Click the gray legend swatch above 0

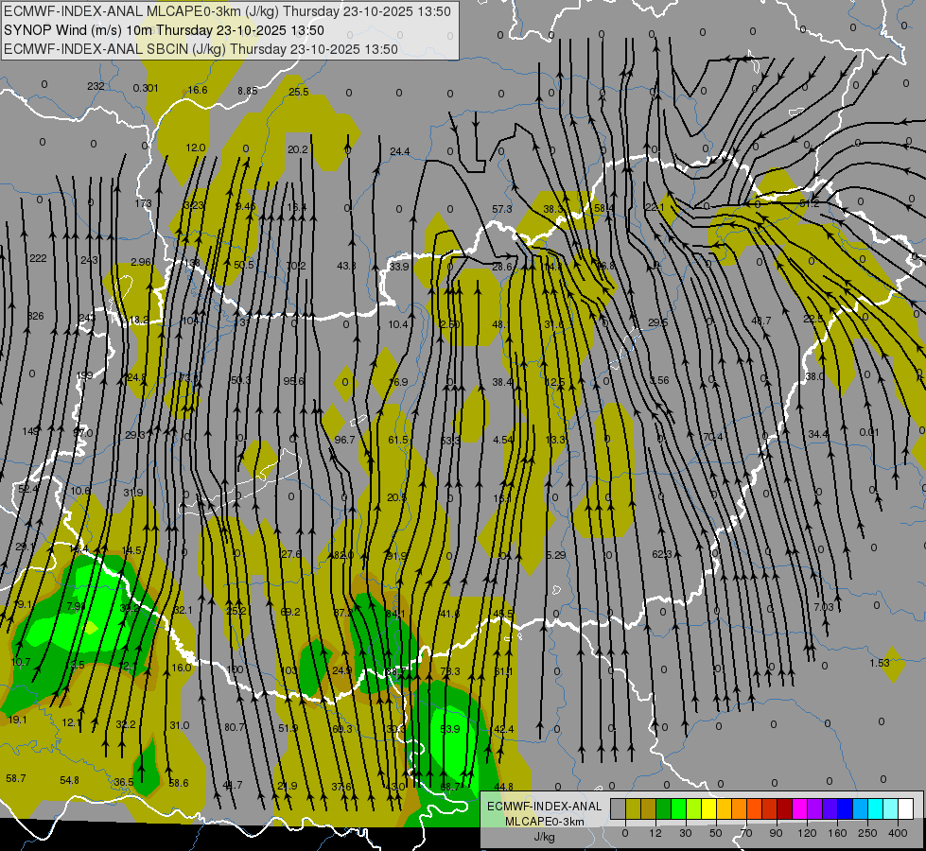coord(618,809)
